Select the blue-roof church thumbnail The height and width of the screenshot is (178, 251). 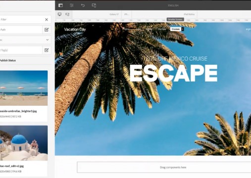[x=24, y=143]
